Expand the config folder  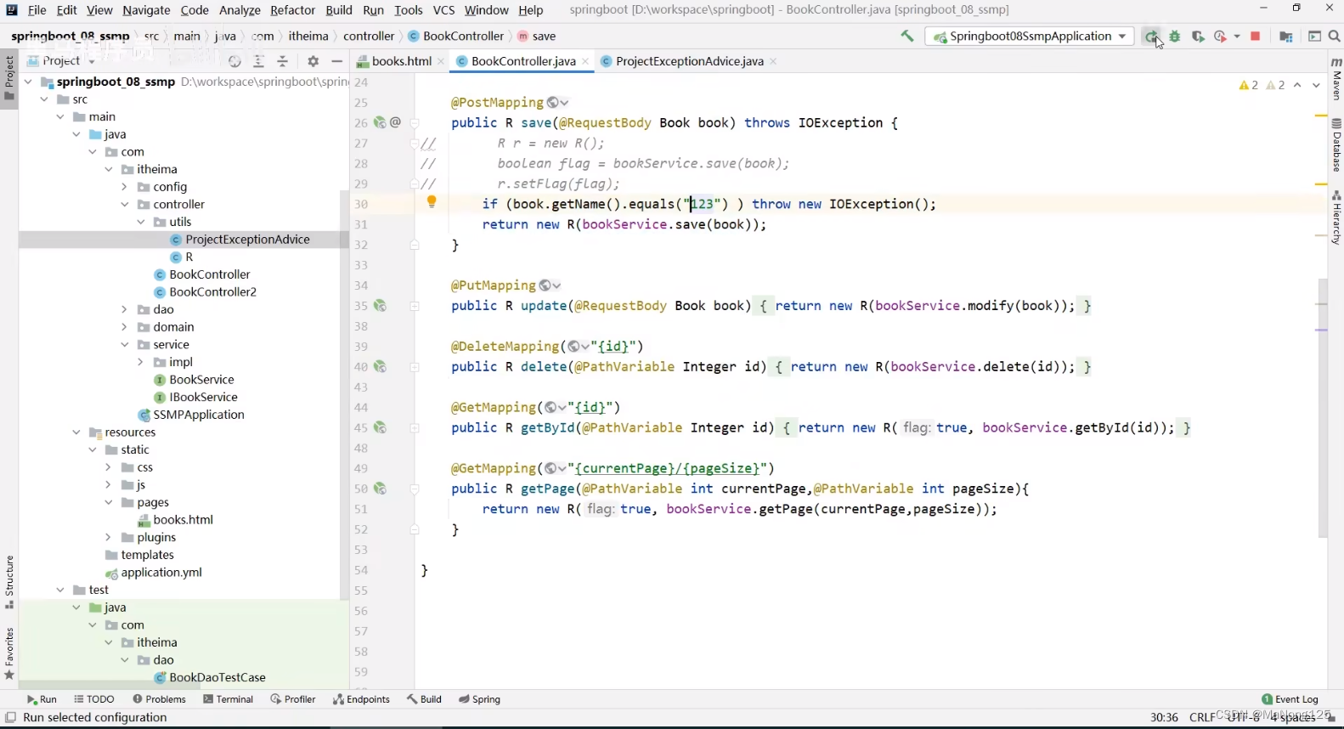click(124, 187)
